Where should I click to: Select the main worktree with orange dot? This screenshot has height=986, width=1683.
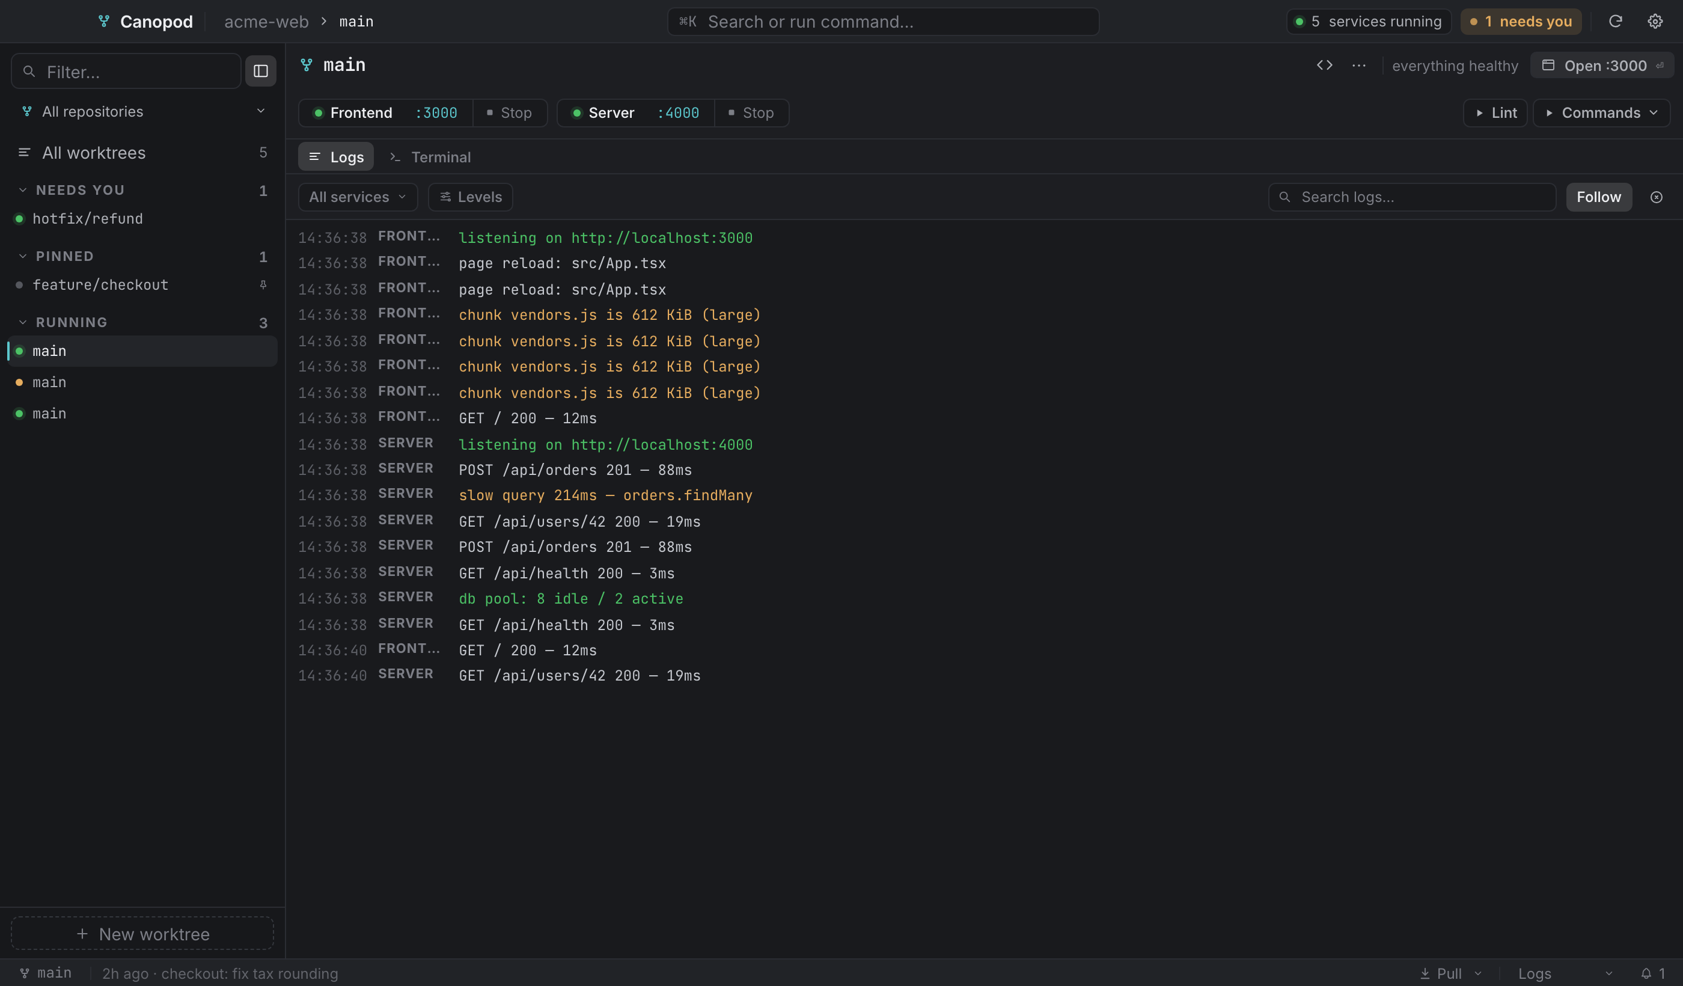pos(143,382)
